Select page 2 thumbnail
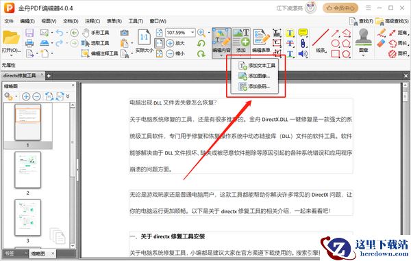411x261 pixels. pos(28,170)
